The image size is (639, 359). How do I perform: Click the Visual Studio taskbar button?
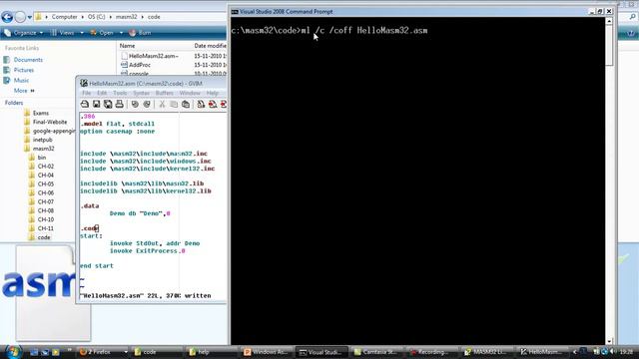[x=321, y=352]
